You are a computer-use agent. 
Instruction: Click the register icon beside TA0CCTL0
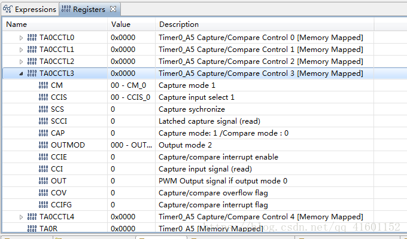coord(31,38)
